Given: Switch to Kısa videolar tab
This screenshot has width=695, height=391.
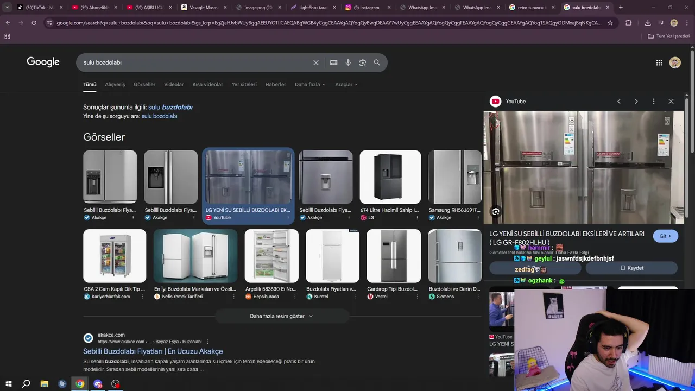Looking at the screenshot, I should (x=208, y=85).
